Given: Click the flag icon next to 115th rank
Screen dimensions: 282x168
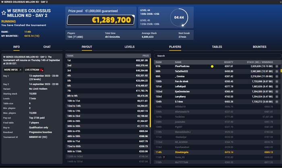Looking at the screenshot, I should pos(164,158).
